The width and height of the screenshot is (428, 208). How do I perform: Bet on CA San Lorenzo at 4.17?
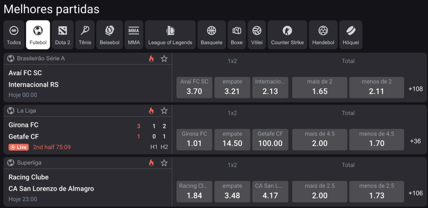[270, 192]
